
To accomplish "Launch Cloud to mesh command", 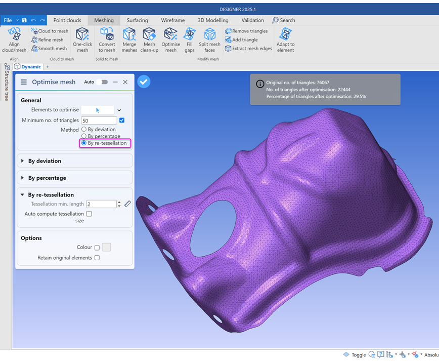I will pyautogui.click(x=50, y=31).
